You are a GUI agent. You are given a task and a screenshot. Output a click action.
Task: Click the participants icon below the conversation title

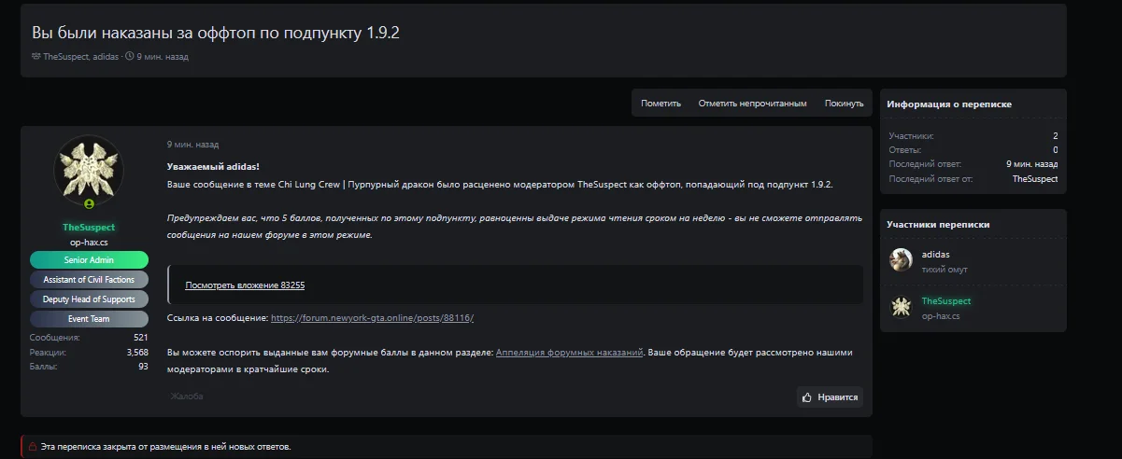coord(36,57)
